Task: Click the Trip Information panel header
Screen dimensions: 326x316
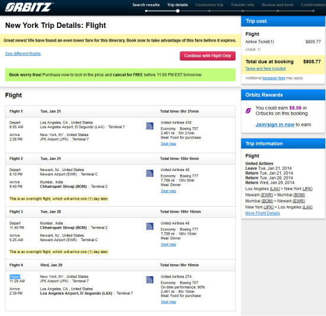Action: [283, 144]
